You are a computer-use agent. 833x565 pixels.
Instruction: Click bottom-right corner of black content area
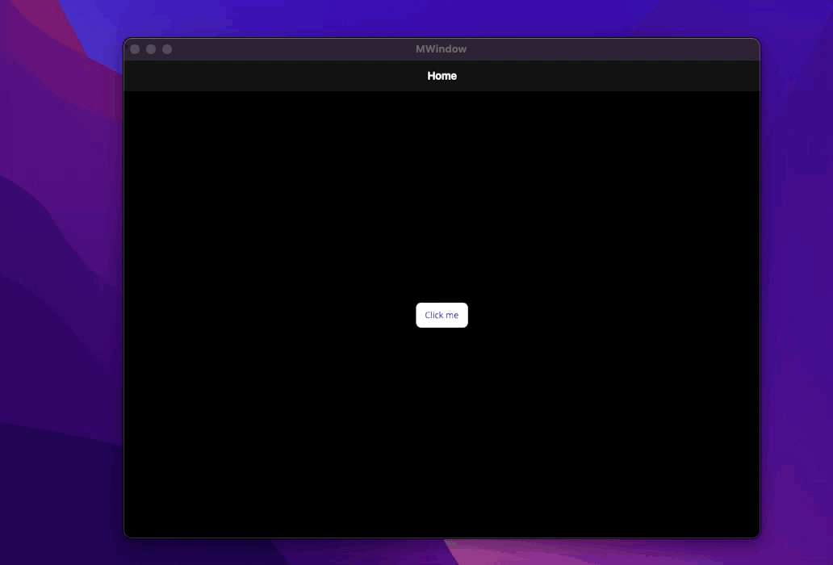[x=752, y=530]
